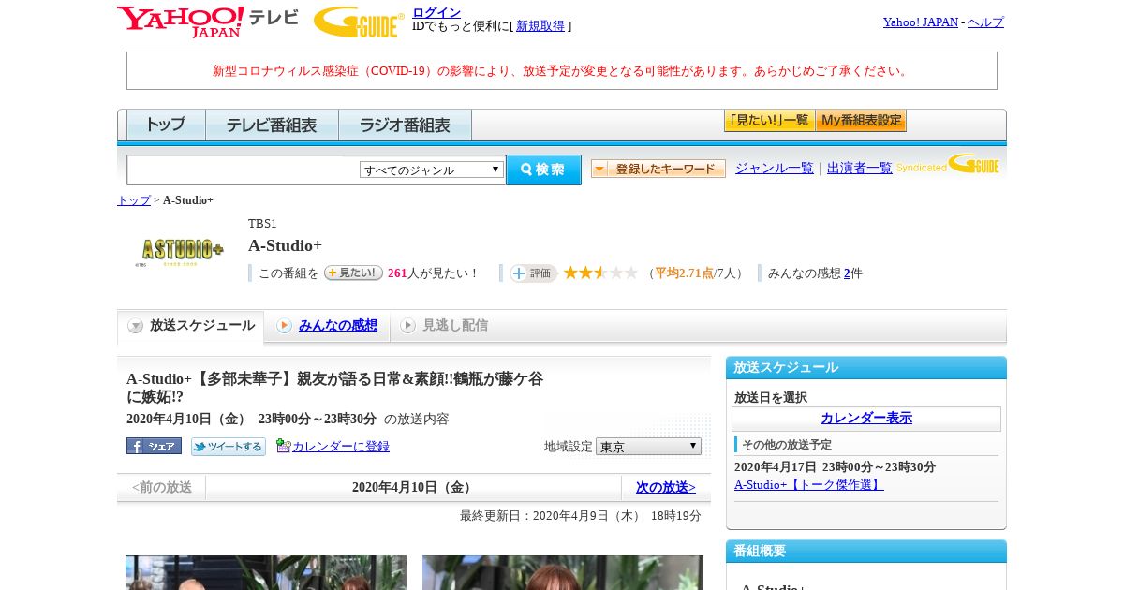Screen dimensions: 1124x590
Task: Click the blue 検索 search button
Action: coord(543,170)
